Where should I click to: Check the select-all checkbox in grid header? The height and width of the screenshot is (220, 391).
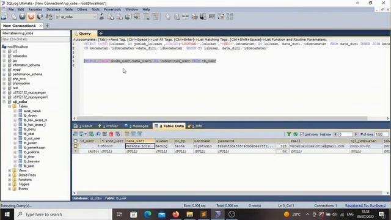(75, 141)
